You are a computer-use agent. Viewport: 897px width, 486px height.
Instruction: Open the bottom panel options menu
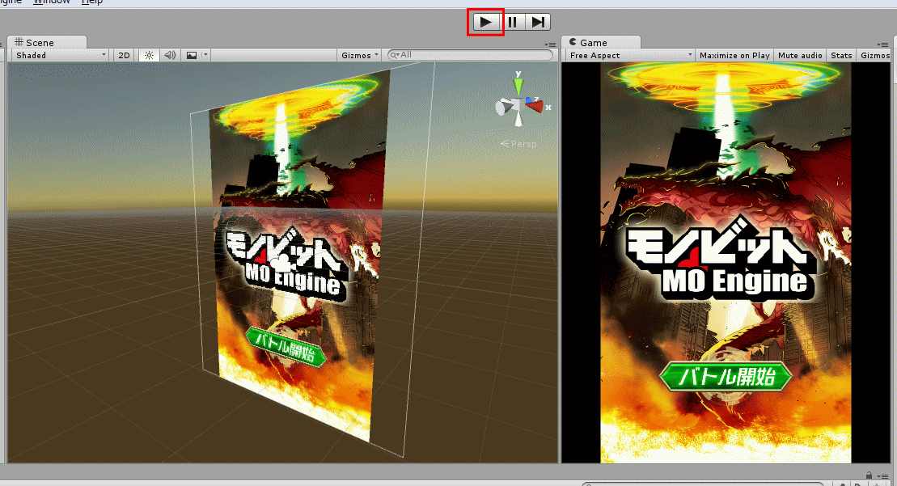click(x=882, y=475)
